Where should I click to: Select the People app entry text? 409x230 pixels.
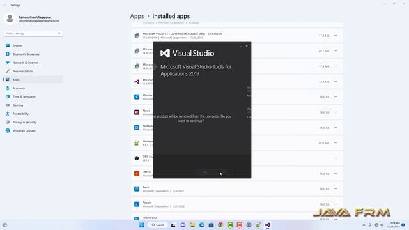click(147, 203)
